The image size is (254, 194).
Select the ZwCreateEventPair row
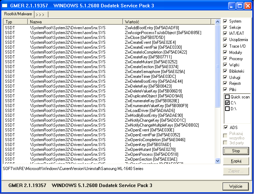[109, 47]
